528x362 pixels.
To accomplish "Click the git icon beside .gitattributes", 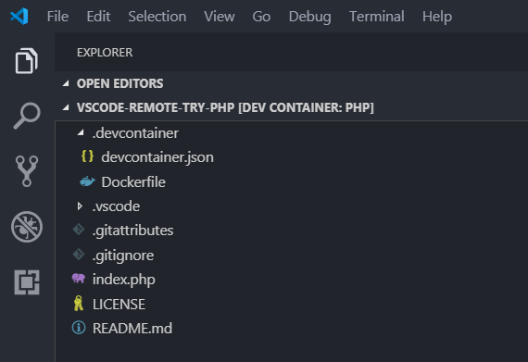I will [x=79, y=230].
